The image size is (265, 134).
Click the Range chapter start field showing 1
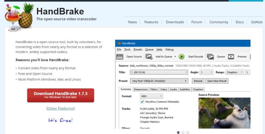point(248,72)
